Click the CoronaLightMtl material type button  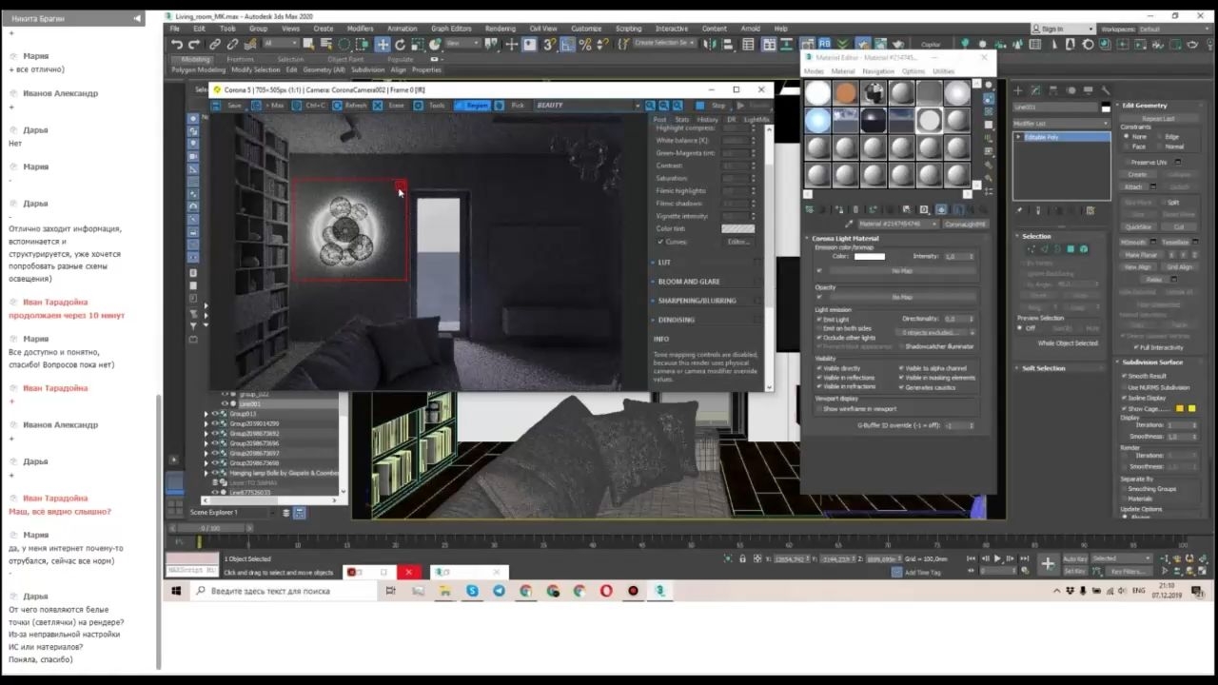coord(965,224)
